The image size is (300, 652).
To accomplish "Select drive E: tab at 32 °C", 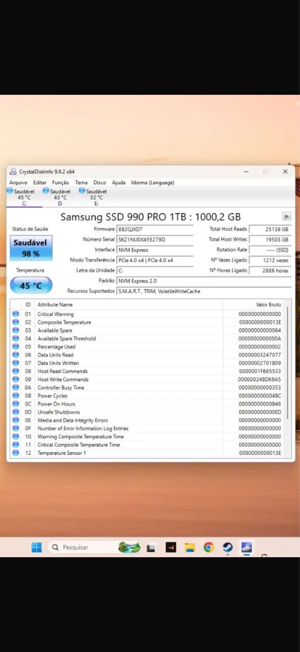I will [96, 197].
